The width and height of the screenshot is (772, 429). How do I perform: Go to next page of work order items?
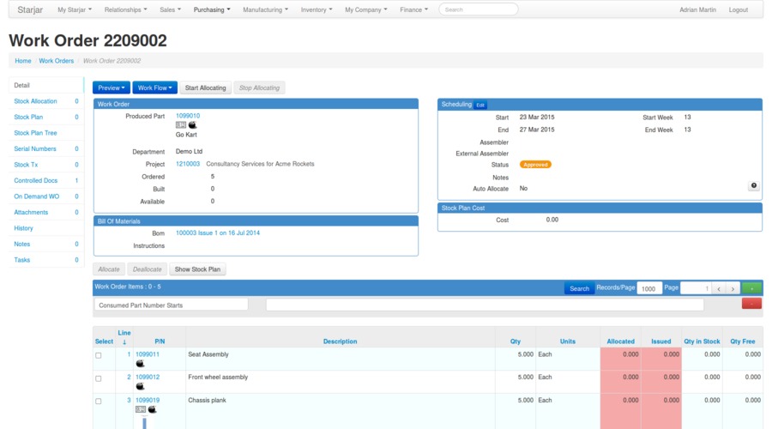point(732,289)
